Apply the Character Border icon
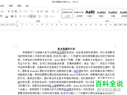Viewport: 127px width, 95px height. pyautogui.click(x=16, y=11)
